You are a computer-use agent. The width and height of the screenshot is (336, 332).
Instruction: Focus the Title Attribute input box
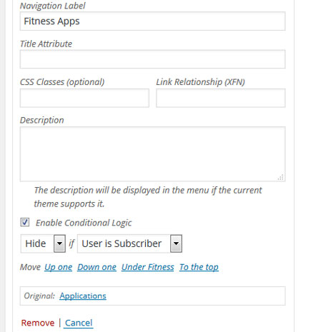(x=152, y=59)
